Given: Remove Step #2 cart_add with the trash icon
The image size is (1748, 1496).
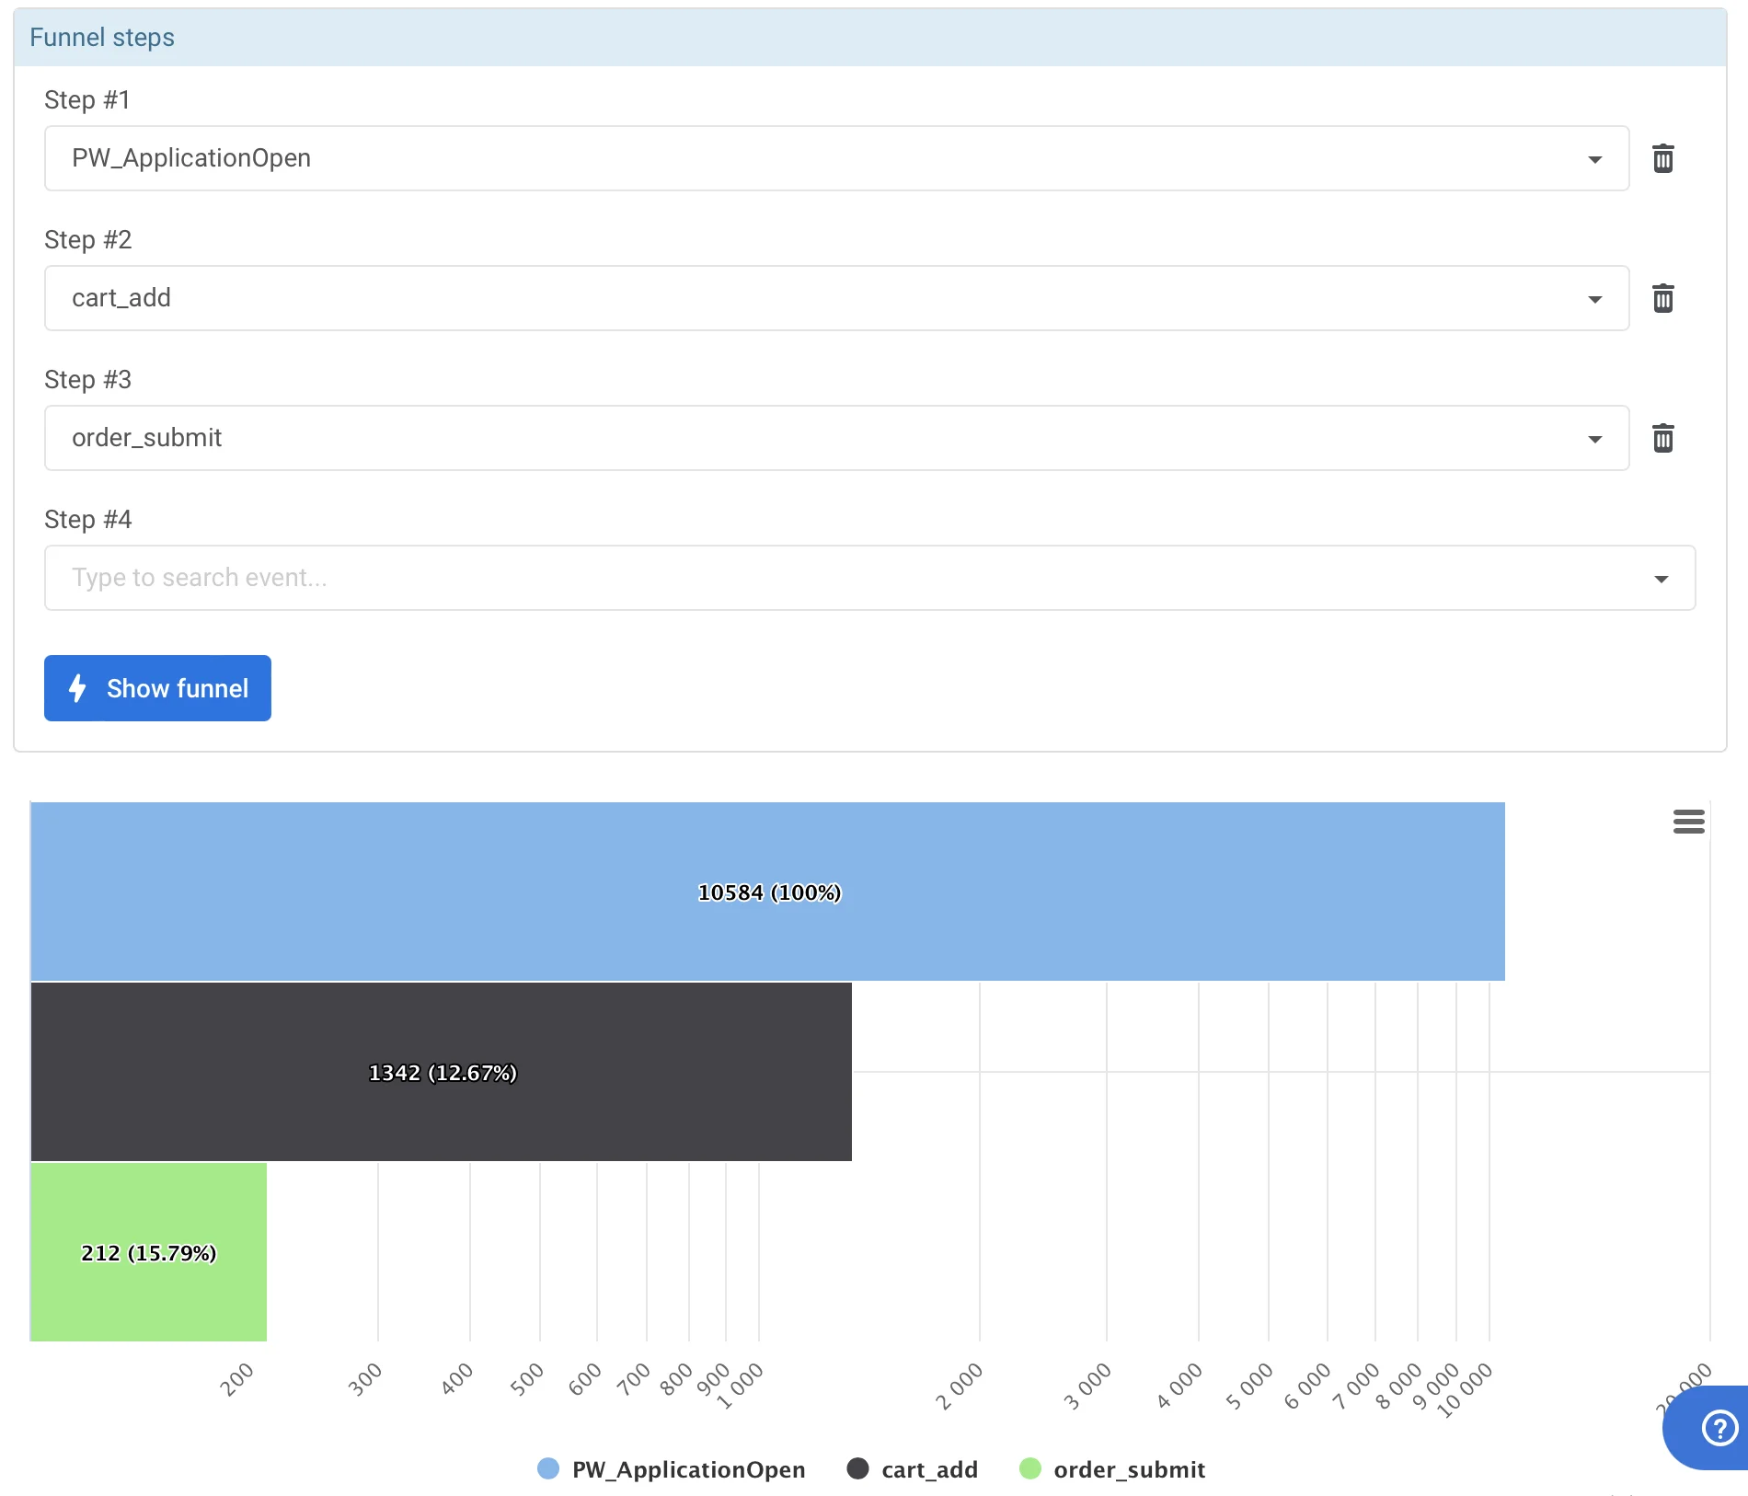Looking at the screenshot, I should pyautogui.click(x=1662, y=298).
